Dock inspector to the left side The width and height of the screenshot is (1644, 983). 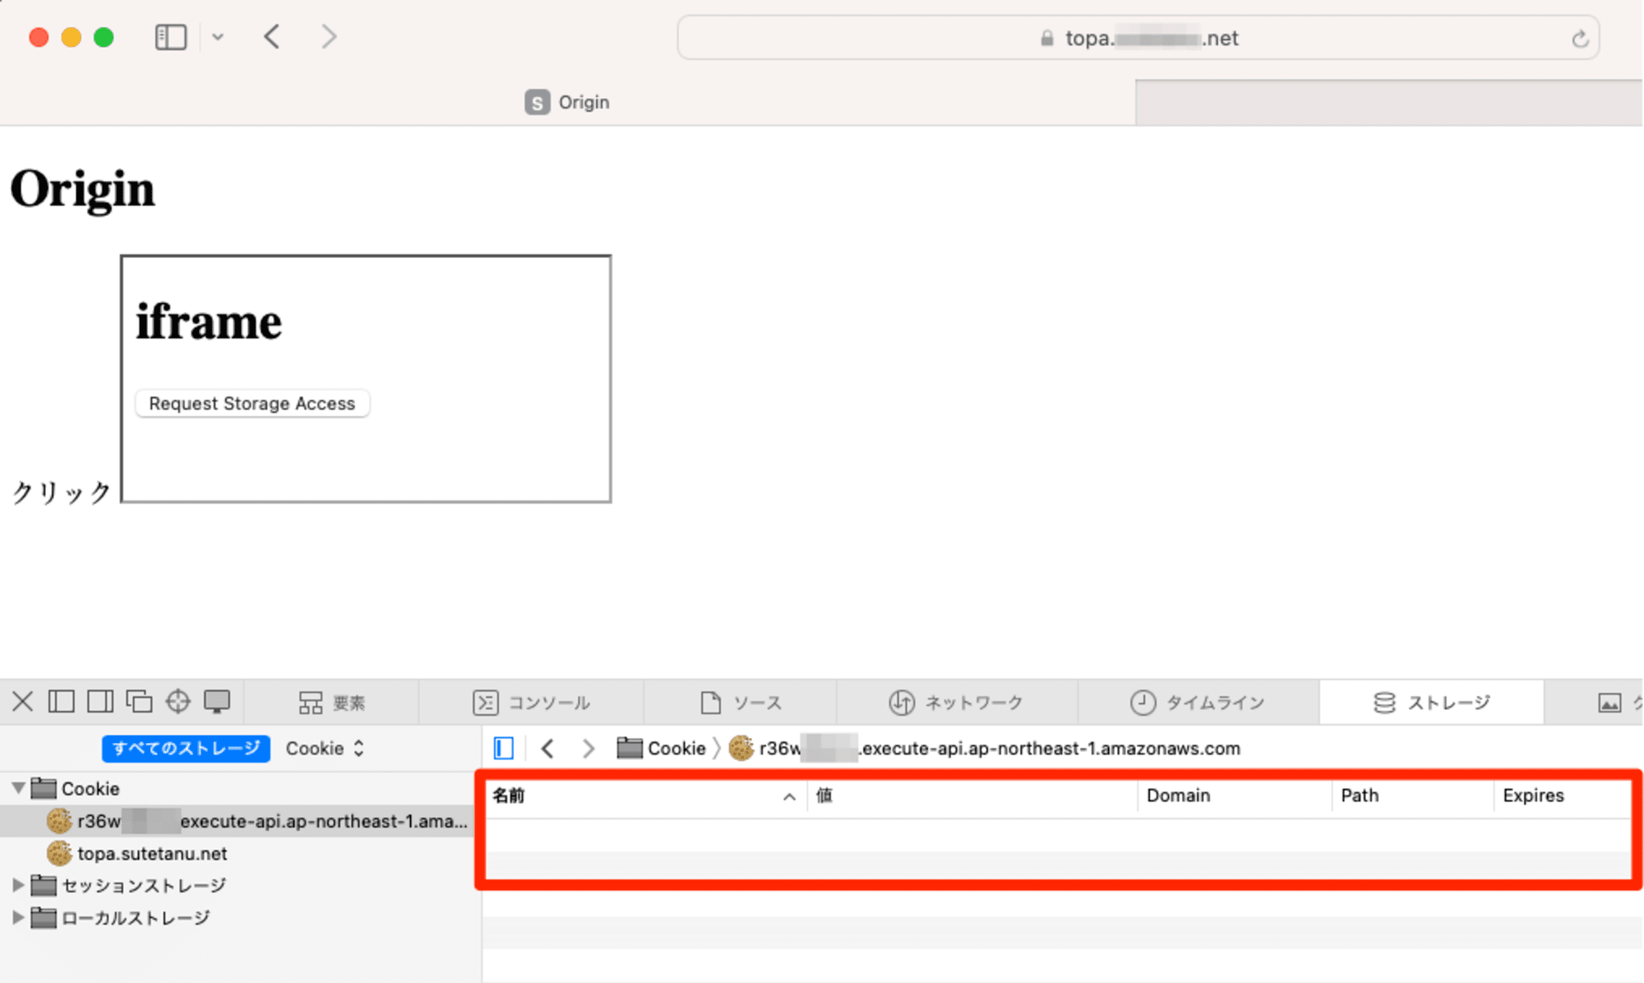click(62, 702)
